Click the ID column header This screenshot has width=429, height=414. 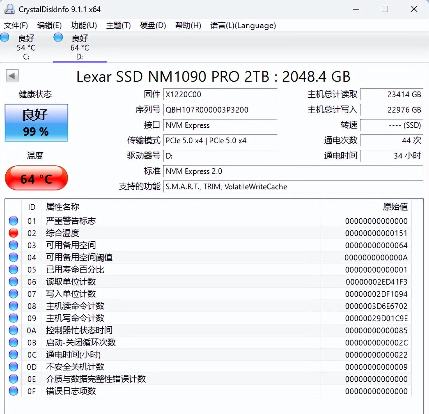tap(32, 207)
